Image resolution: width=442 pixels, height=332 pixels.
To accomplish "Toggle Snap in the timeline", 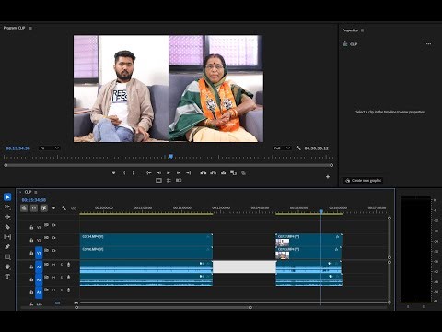I will point(34,208).
